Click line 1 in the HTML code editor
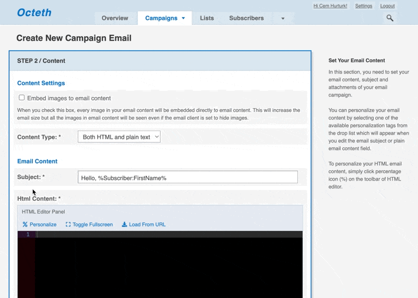 point(169,234)
